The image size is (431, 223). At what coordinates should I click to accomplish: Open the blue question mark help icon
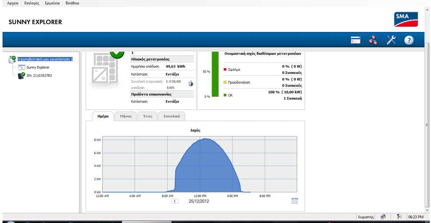pos(409,40)
